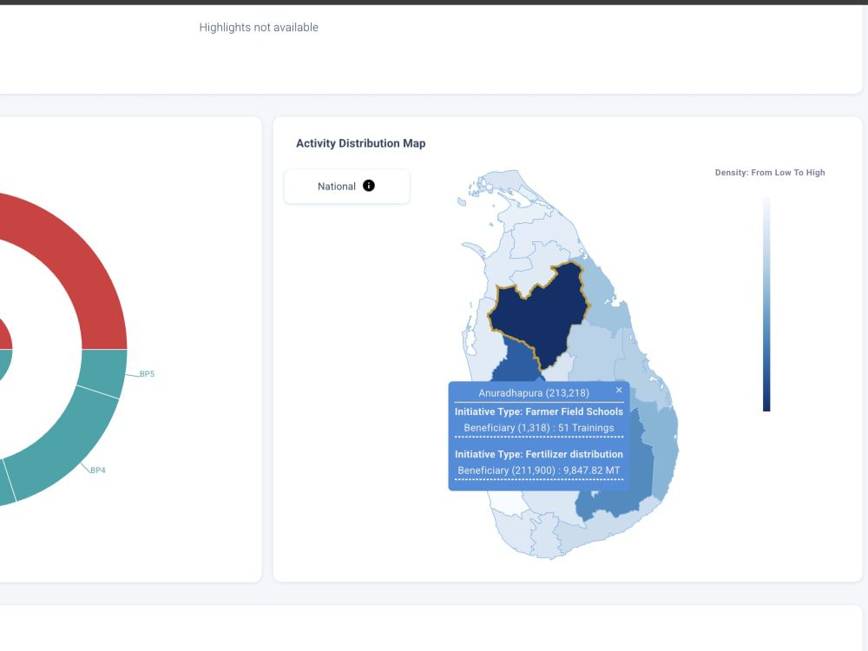Click the density gradient legend bar
Screen dimensions: 868x651
(766, 304)
